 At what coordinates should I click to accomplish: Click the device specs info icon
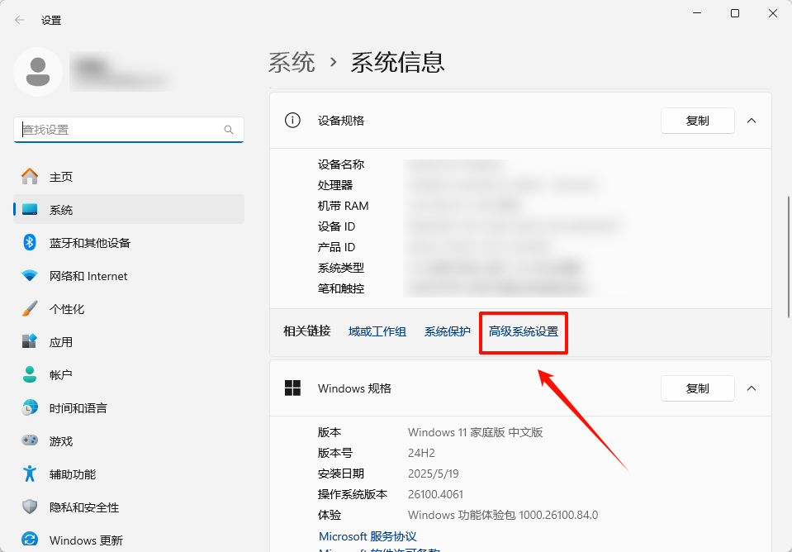(292, 121)
